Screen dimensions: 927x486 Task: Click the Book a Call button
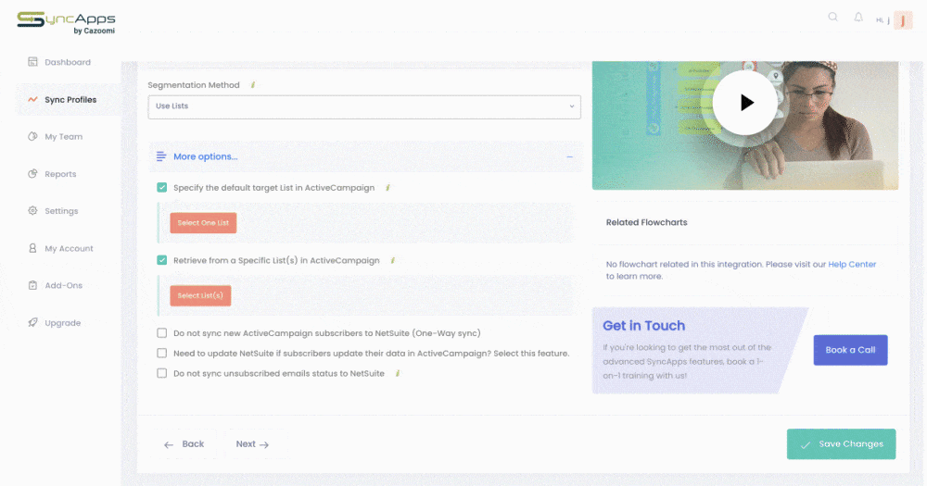point(850,350)
